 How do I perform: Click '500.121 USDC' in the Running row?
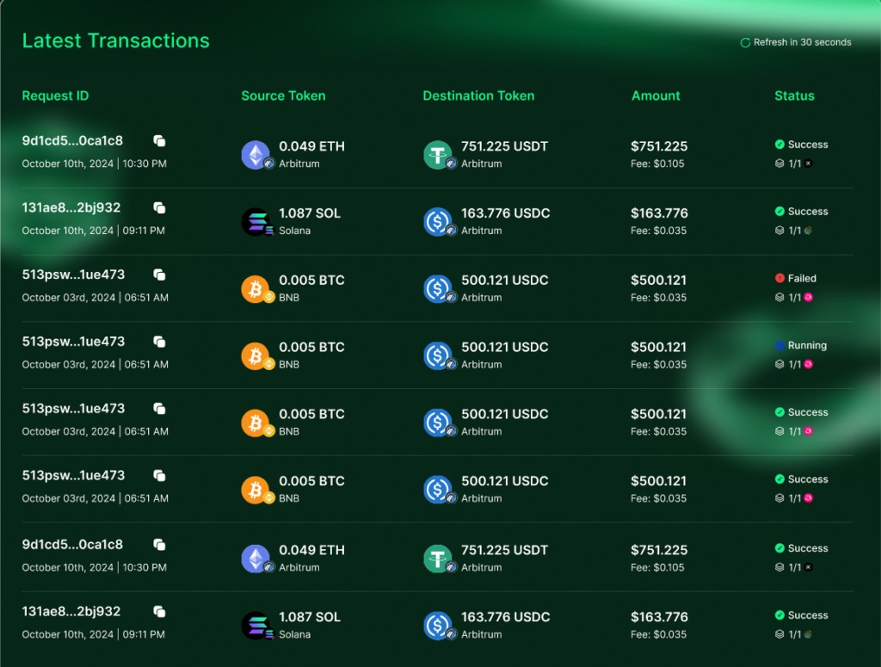click(504, 347)
